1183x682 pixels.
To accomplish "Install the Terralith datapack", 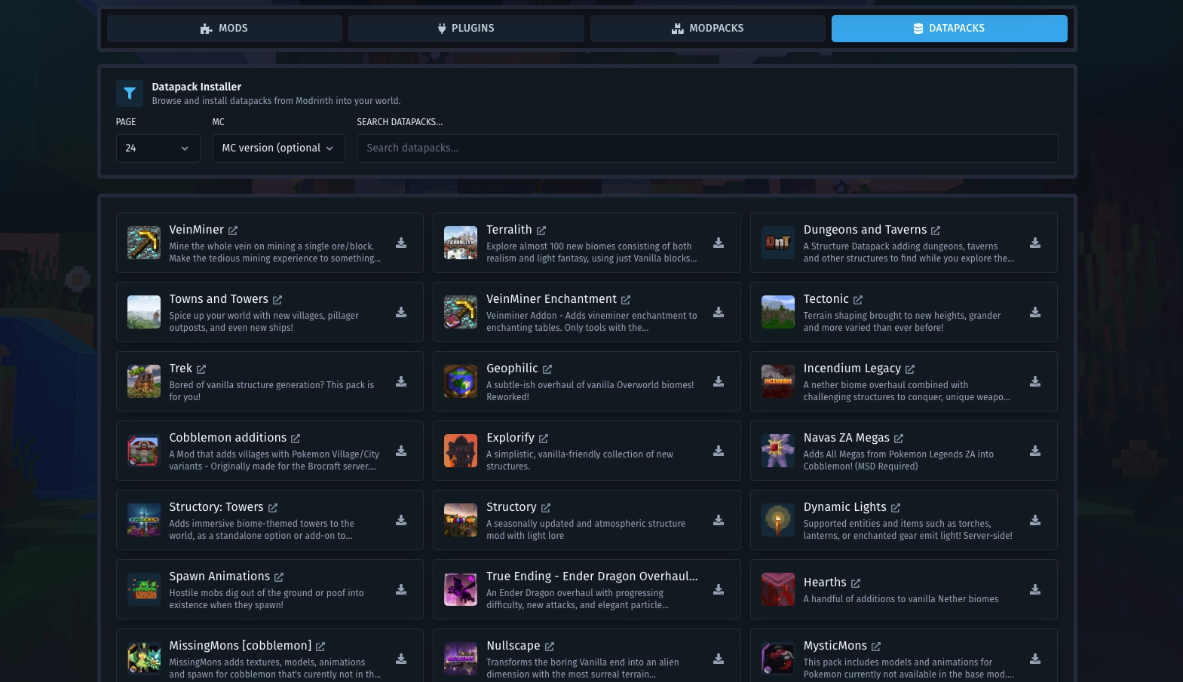I will (x=719, y=243).
